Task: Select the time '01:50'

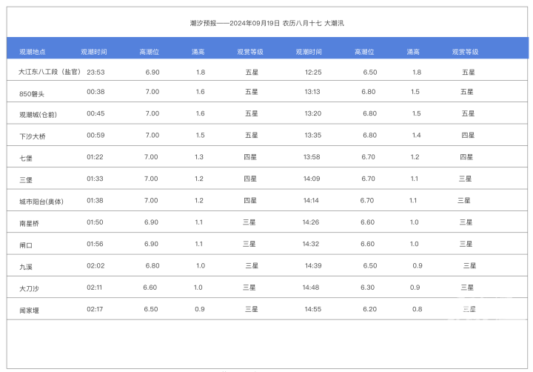Action: click(95, 222)
